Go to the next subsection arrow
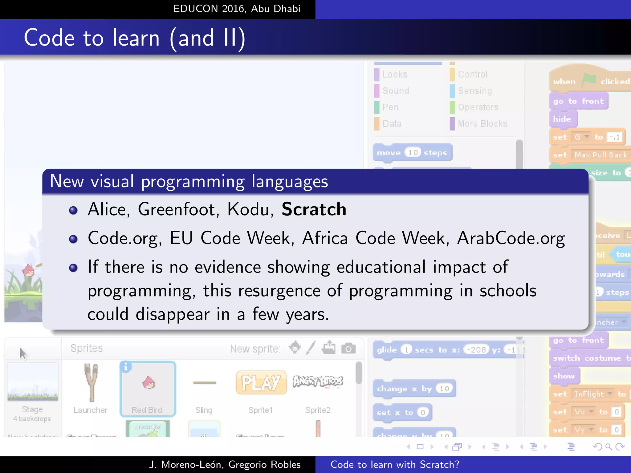 click(x=508, y=447)
